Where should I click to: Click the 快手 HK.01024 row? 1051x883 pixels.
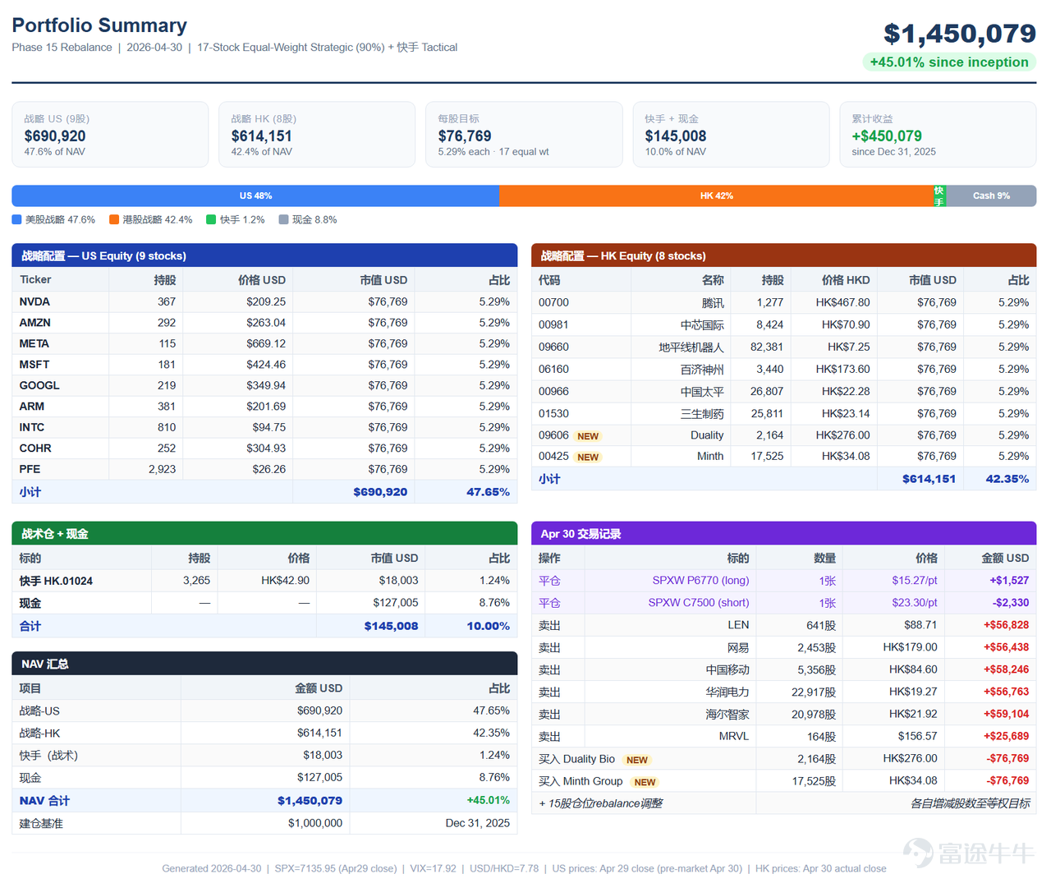[264, 581]
